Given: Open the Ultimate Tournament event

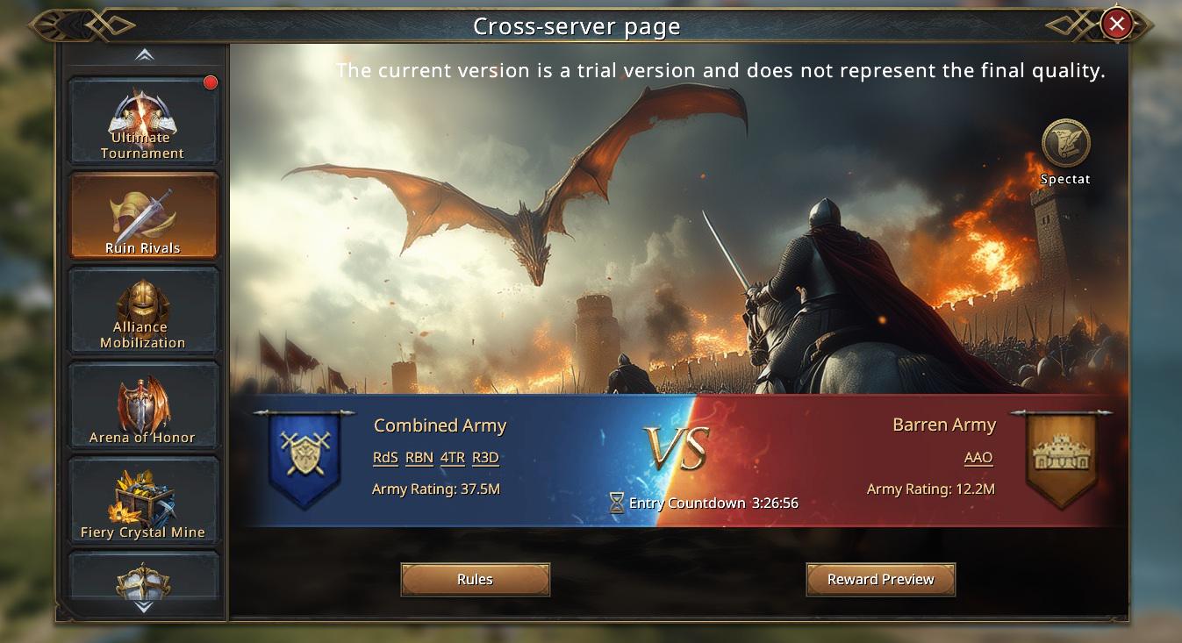Looking at the screenshot, I should (143, 121).
